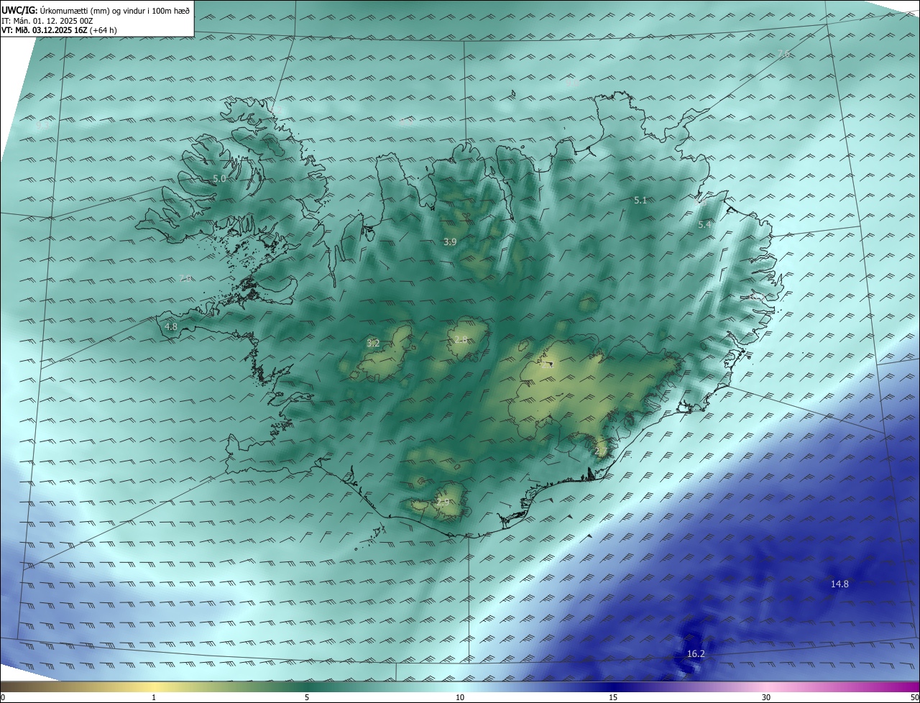Click the 16.2 value in the dark blue area
Viewport: 920px width, 703px height.
pyautogui.click(x=696, y=654)
